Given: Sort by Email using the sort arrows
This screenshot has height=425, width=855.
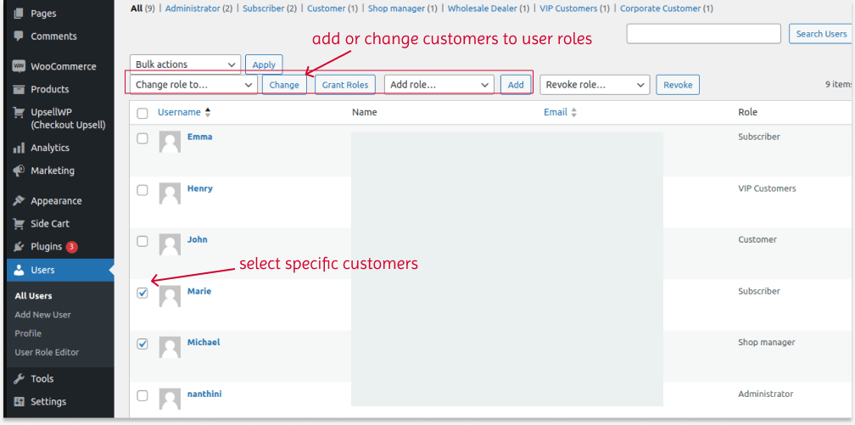Looking at the screenshot, I should 573,112.
